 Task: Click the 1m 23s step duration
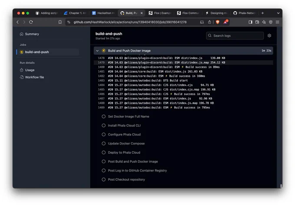[266, 51]
